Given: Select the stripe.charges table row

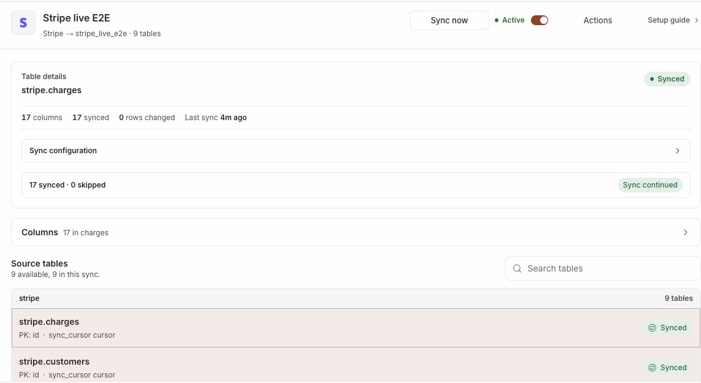Looking at the screenshot, I should [x=356, y=328].
